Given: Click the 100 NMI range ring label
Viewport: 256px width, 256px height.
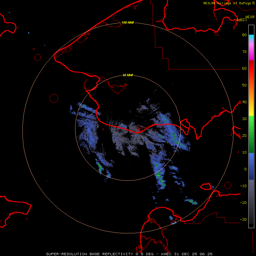Looking at the screenshot, I should pos(128,22).
